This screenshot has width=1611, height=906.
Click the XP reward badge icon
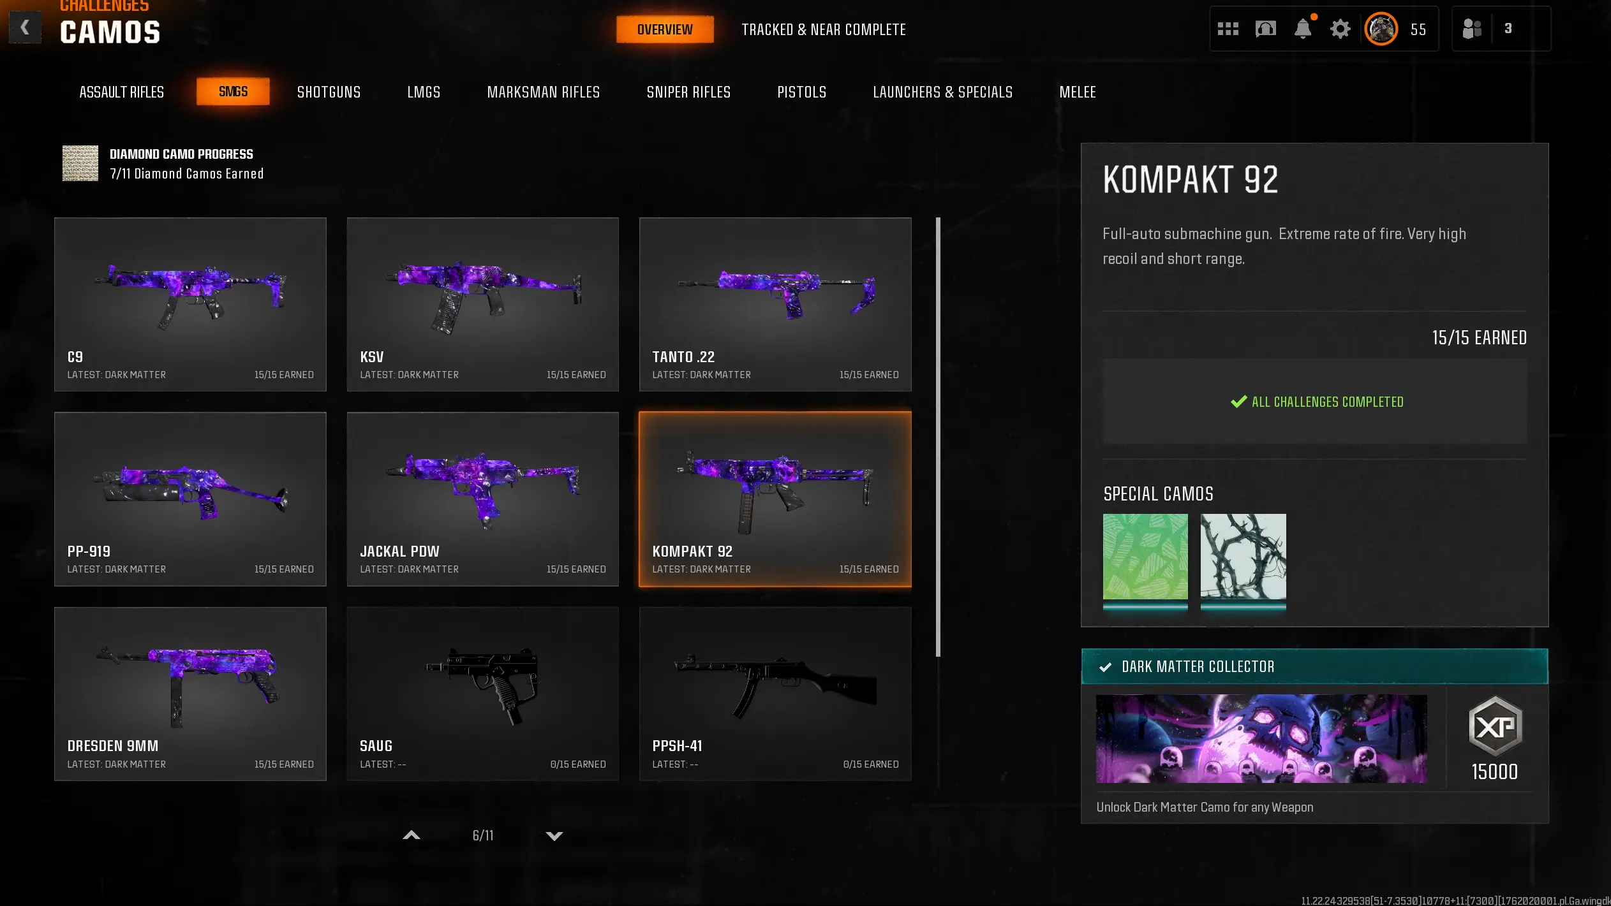click(x=1495, y=726)
